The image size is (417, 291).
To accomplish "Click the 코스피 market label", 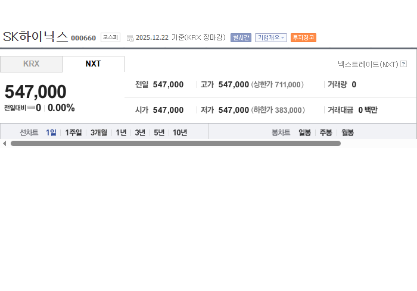I will click(x=110, y=37).
